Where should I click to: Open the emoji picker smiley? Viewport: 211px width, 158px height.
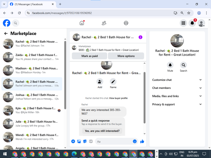click(135, 141)
